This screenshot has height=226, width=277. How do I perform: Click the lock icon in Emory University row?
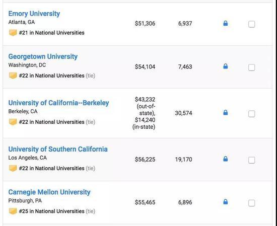[x=226, y=23]
